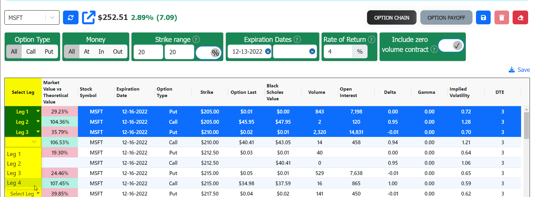Click the 107.45% market value cell

(x=59, y=183)
